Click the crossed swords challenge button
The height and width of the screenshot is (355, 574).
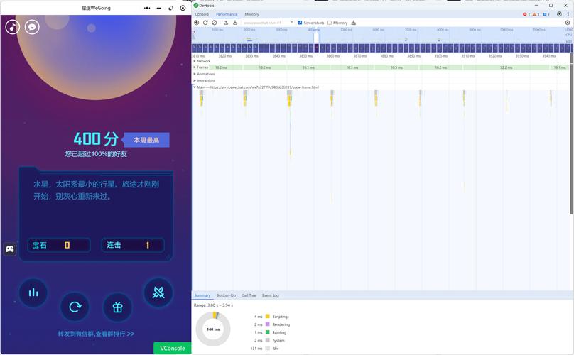158,293
